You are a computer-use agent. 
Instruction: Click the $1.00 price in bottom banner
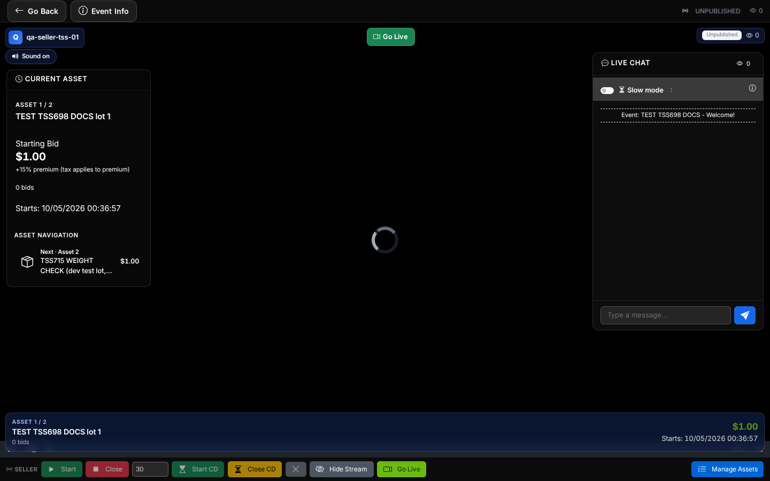click(x=745, y=426)
